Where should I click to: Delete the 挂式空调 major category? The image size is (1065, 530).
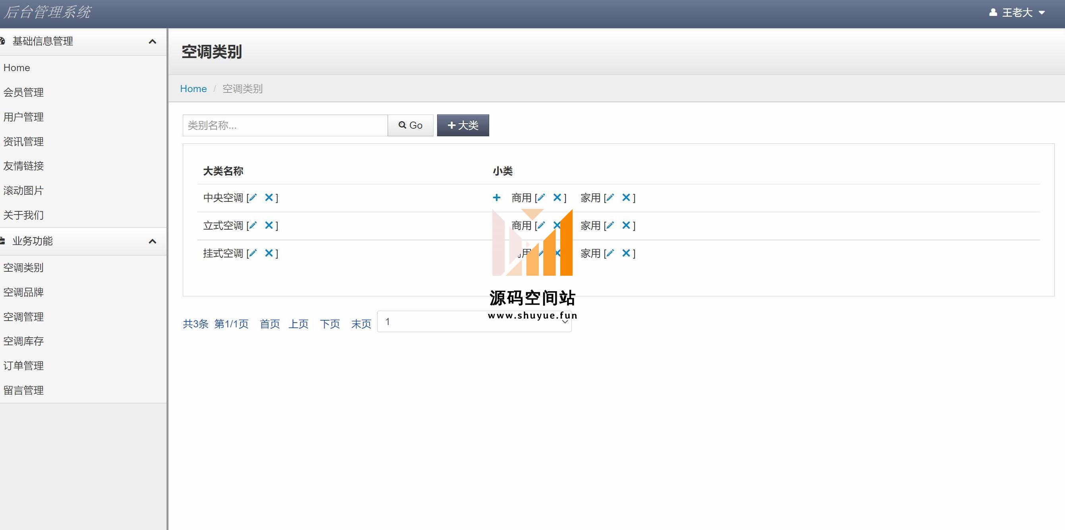269,253
